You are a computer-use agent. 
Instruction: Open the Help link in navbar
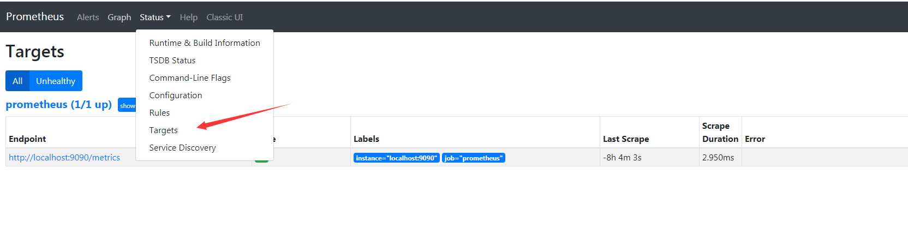(x=189, y=17)
